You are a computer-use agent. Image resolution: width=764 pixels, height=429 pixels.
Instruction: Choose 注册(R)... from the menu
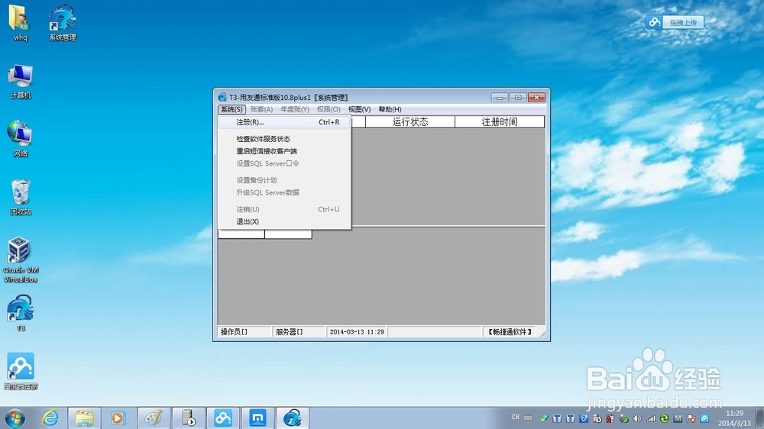point(284,122)
